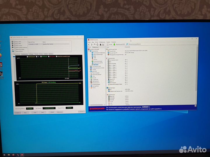210x157 pixels.
Task: Toggle the Stress FPU checkbox
Action: 15,44
